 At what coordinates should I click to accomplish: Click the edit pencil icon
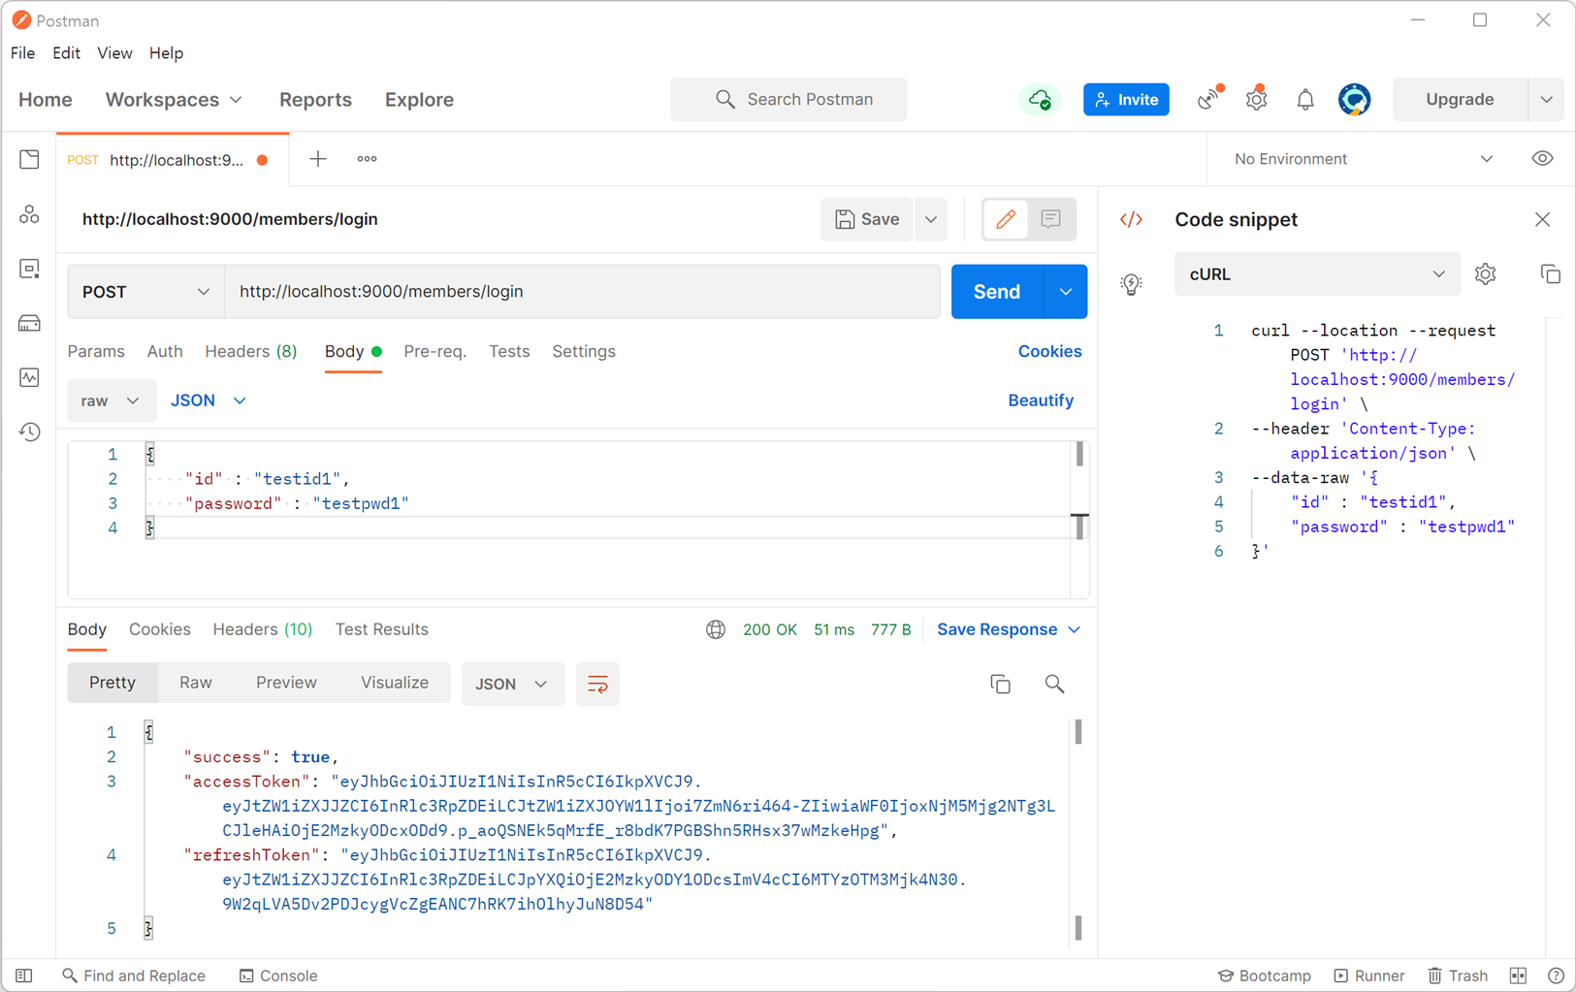click(x=1006, y=219)
